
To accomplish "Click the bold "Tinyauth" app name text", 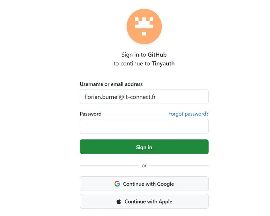I will click(163, 63).
